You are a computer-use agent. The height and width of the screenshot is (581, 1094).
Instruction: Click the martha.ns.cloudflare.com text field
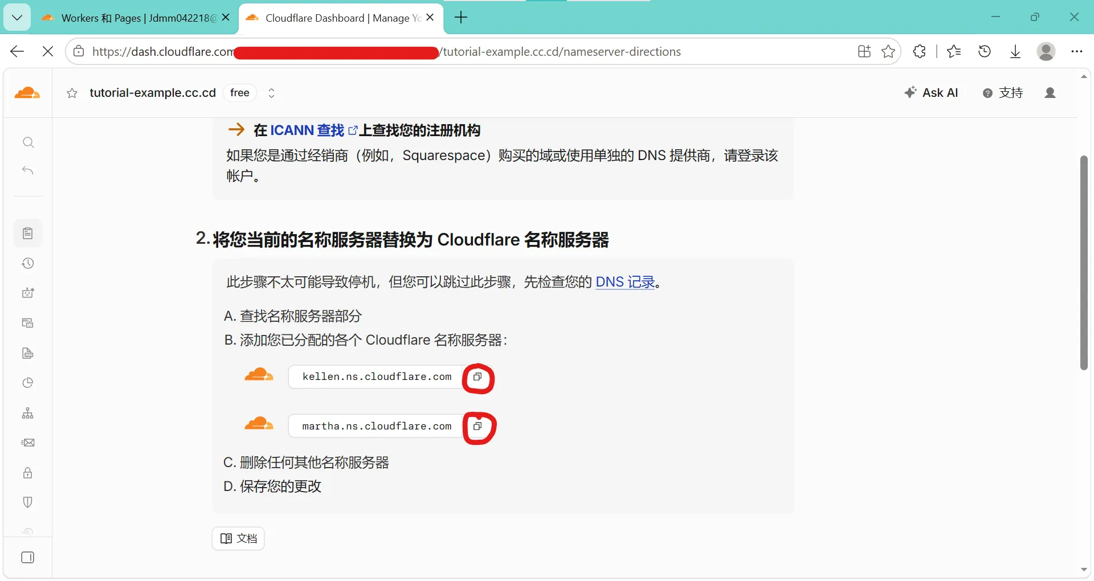coord(377,426)
